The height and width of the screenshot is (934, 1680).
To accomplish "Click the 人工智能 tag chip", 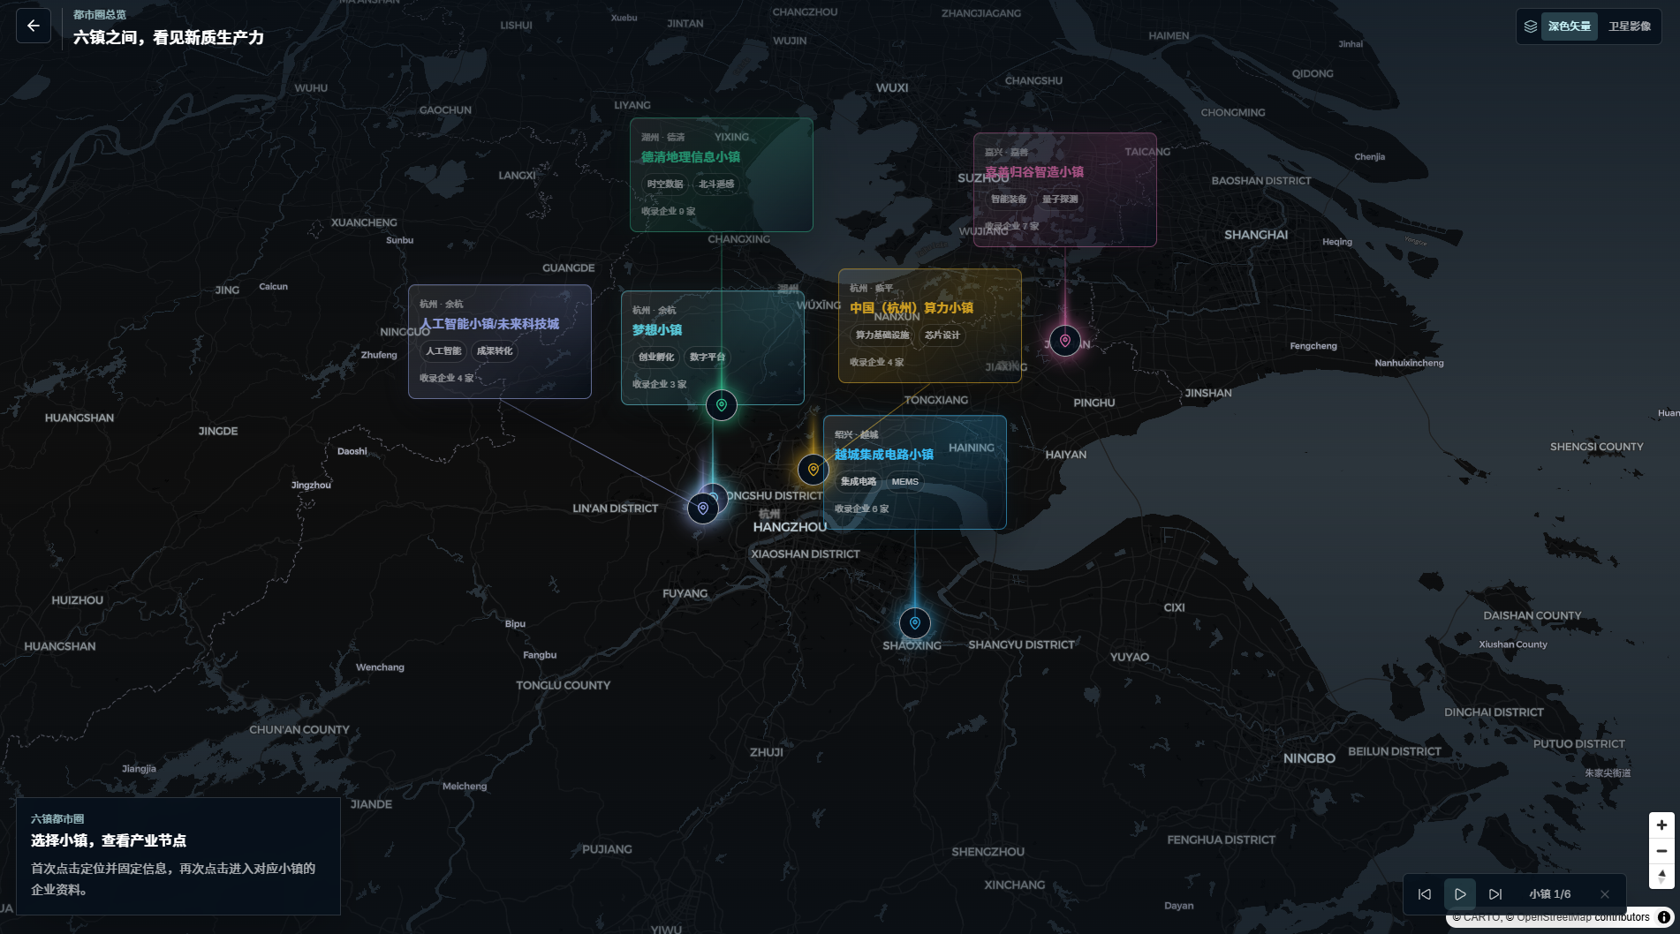I will (x=443, y=351).
